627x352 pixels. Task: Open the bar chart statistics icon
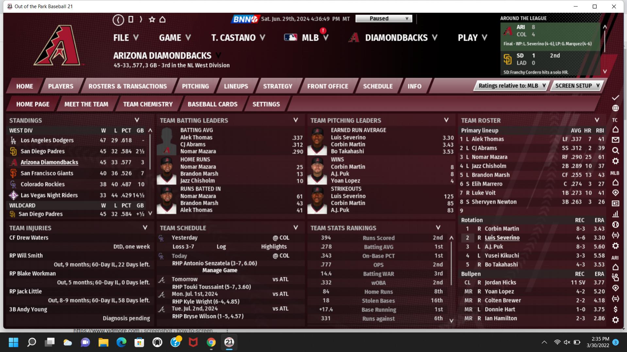point(616,214)
